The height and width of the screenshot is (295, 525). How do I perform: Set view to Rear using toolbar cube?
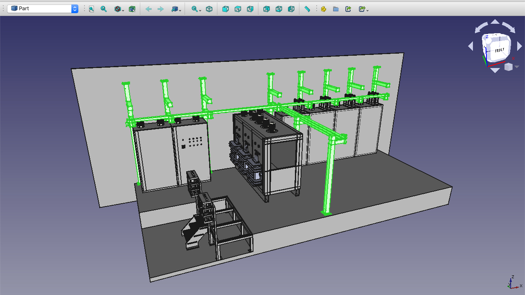(x=267, y=9)
